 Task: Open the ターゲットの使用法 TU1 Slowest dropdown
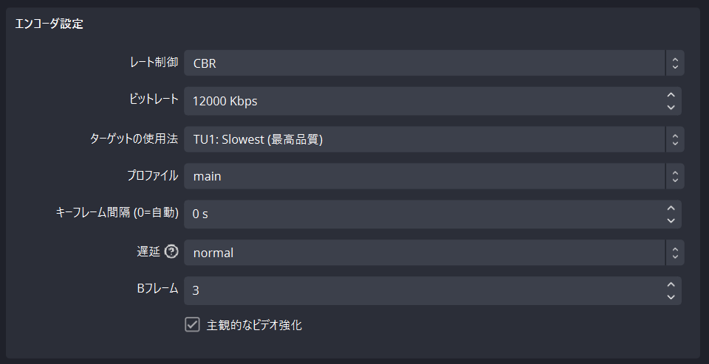(434, 139)
